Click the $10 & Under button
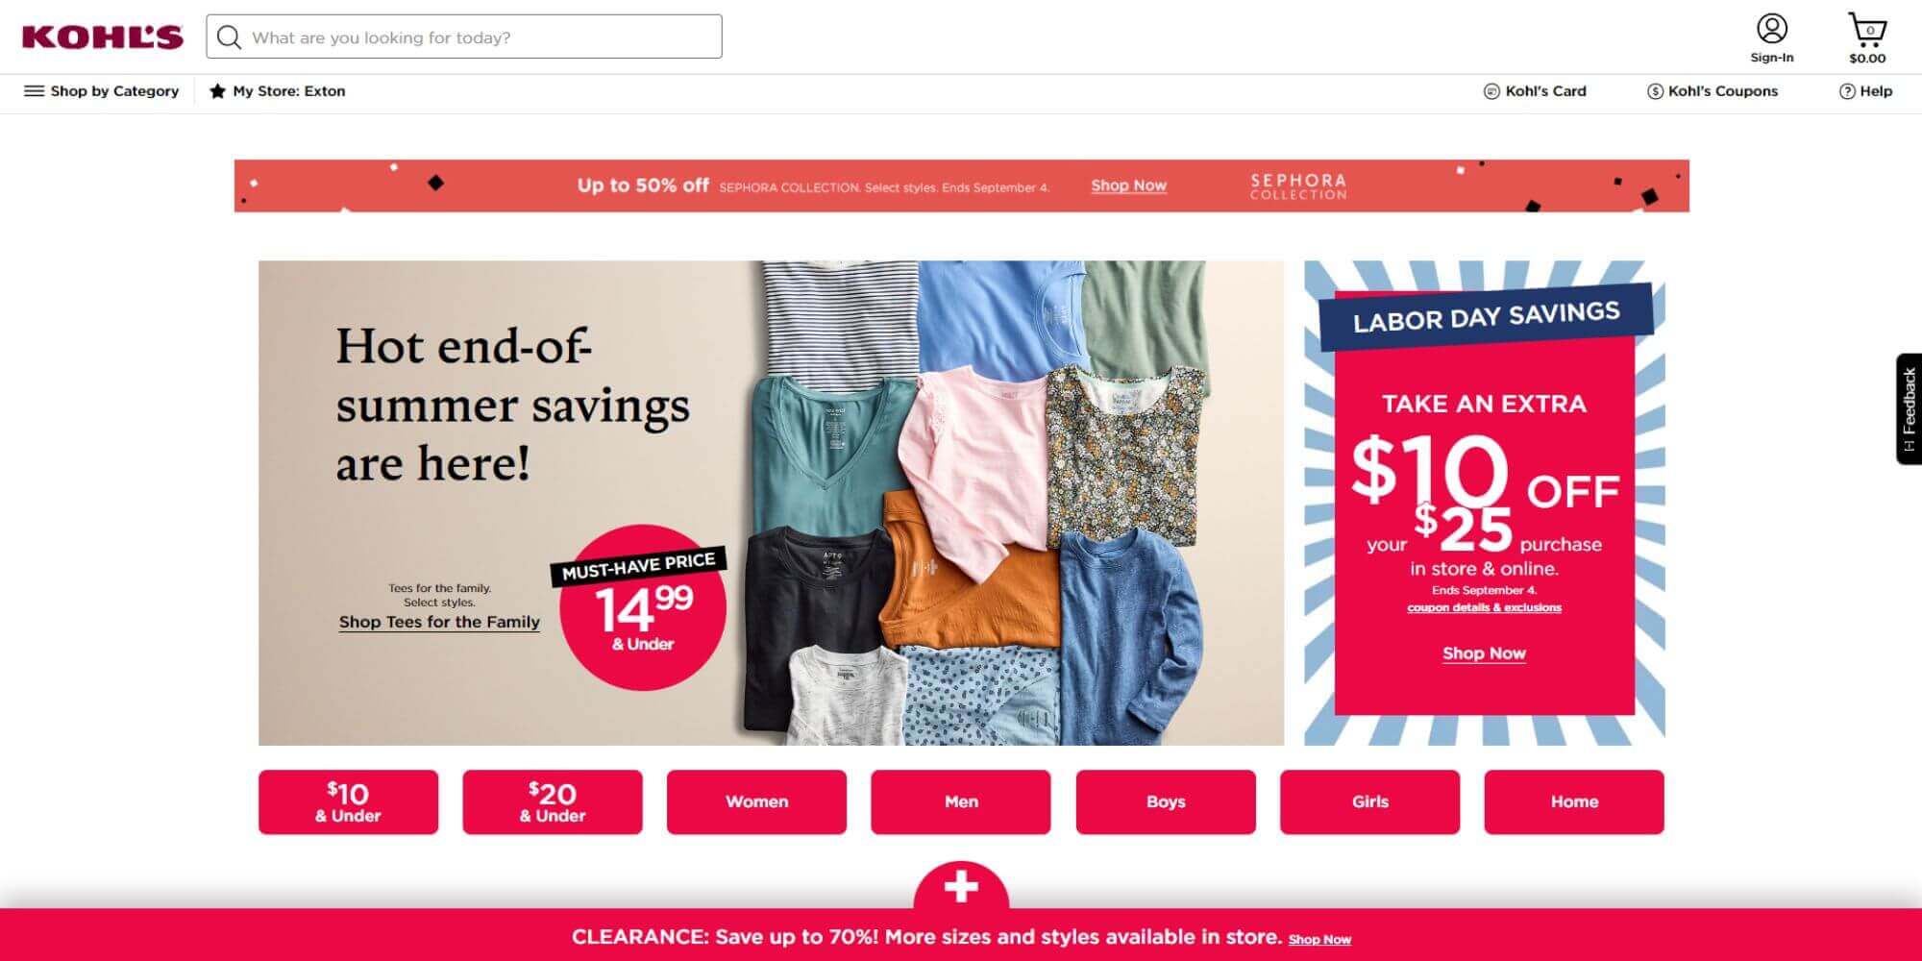The width and height of the screenshot is (1922, 961). [x=348, y=801]
